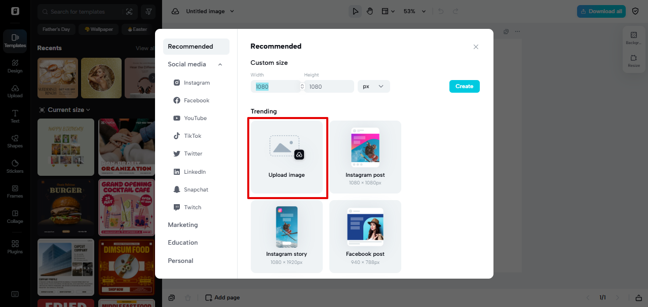Go to previous page arrow
Screen dimensions: 648x307
[588, 297]
